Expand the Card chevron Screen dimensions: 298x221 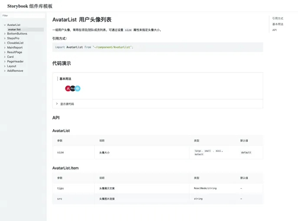(x=5, y=57)
